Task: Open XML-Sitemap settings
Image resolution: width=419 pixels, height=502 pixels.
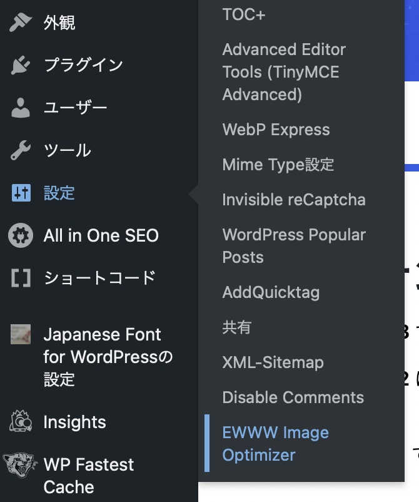Action: 273,362
